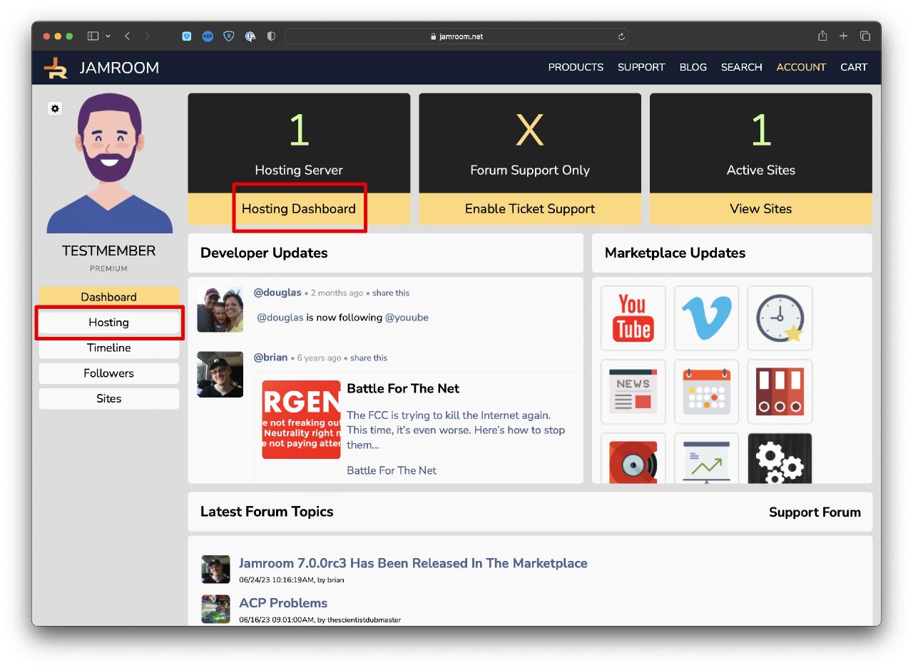Open the Vimeo marketplace item
Screen dimensions: 913x668
click(x=706, y=318)
